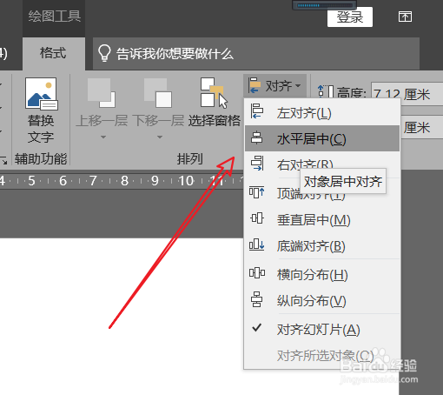Open the 对齐 Align dropdown button
Screen dimensions: 443x395
click(x=274, y=86)
